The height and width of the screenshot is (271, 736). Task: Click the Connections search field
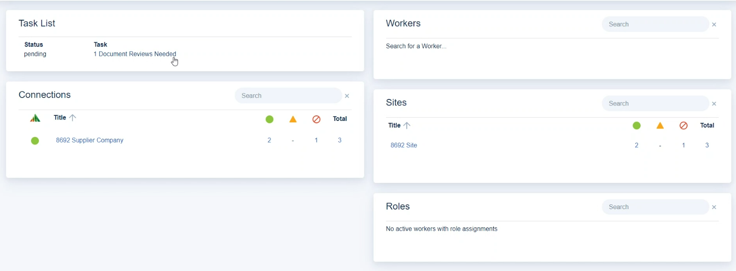tap(288, 96)
